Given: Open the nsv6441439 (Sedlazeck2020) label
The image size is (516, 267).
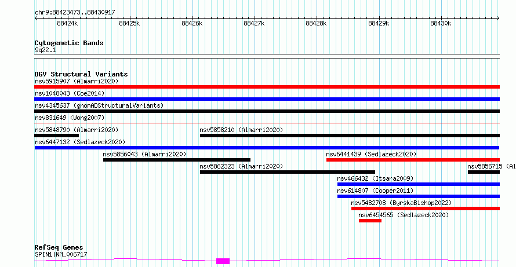Looking at the screenshot, I should click(371, 154).
